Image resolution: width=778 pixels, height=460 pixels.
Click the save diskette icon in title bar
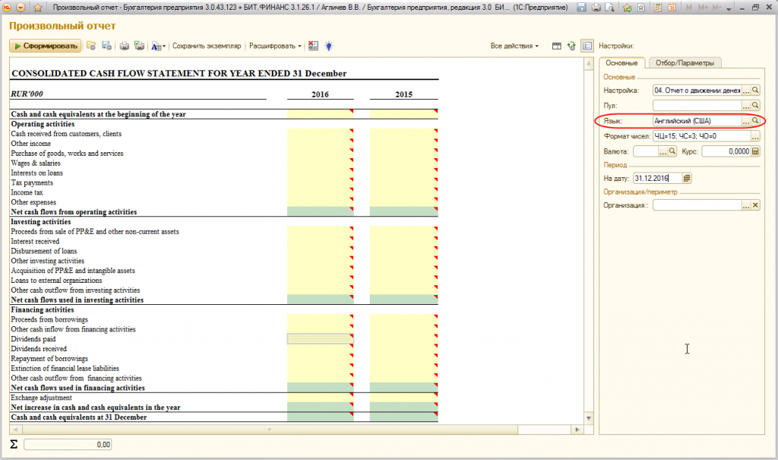581,8
